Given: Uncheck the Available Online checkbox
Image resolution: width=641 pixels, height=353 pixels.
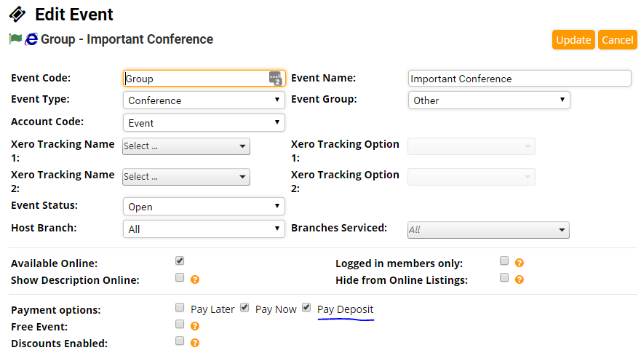Looking at the screenshot, I should pos(180,261).
